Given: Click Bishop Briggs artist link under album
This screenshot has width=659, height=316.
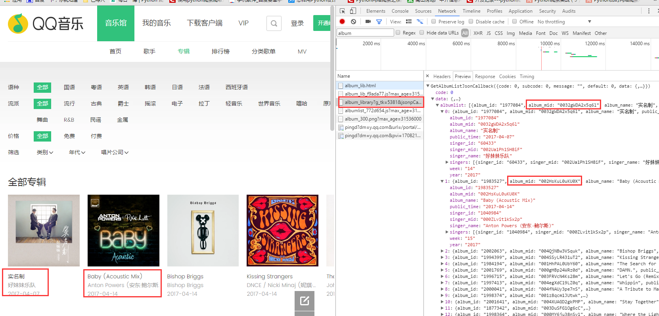Looking at the screenshot, I should pyautogui.click(x=185, y=285).
